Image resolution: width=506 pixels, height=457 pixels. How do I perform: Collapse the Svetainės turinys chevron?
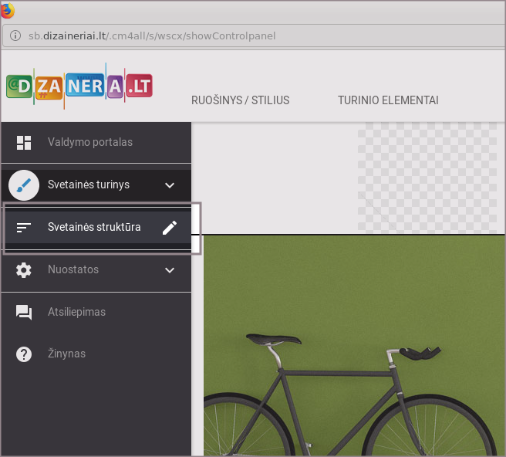click(170, 185)
